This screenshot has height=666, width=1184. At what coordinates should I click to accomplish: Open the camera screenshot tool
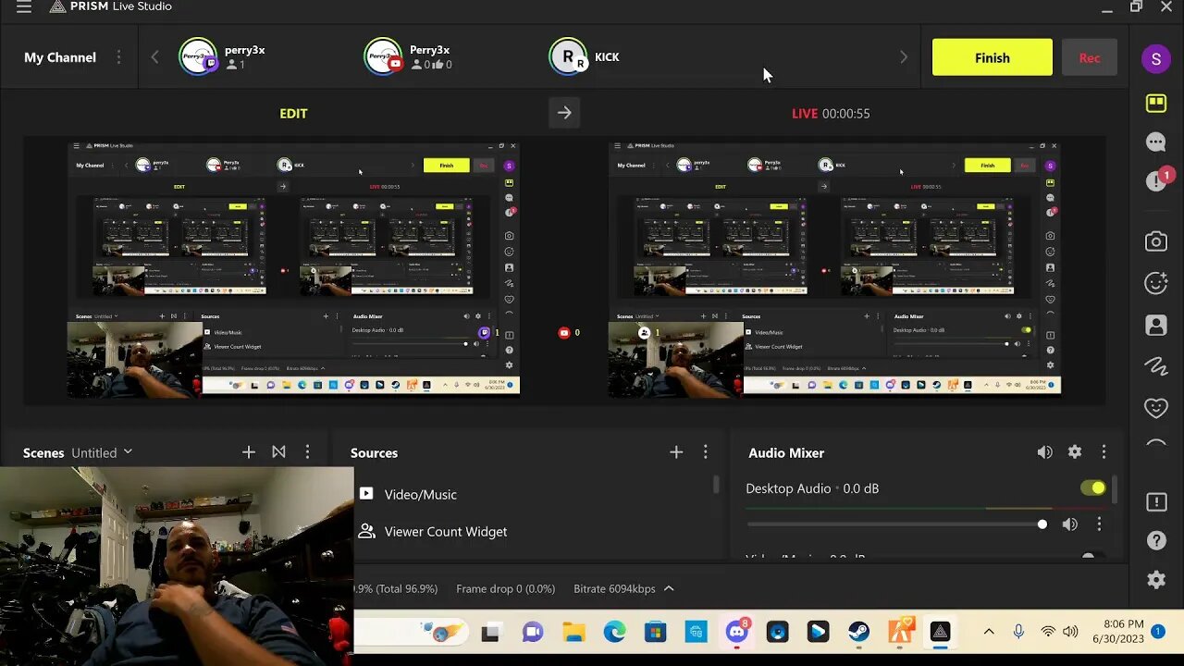[x=1155, y=241]
